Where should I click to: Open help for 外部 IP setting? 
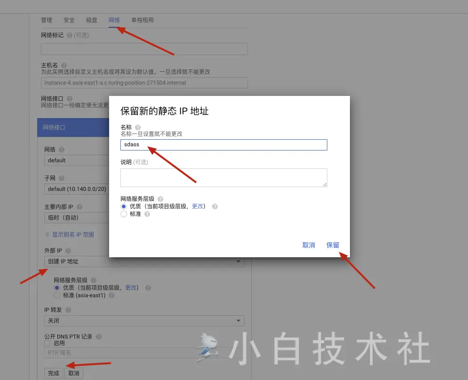point(69,249)
